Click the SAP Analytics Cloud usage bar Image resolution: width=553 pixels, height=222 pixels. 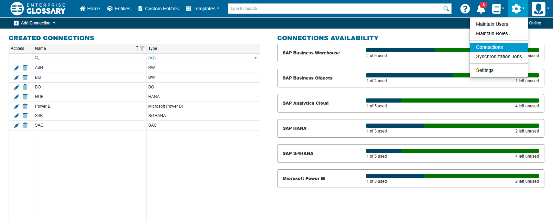point(452,101)
